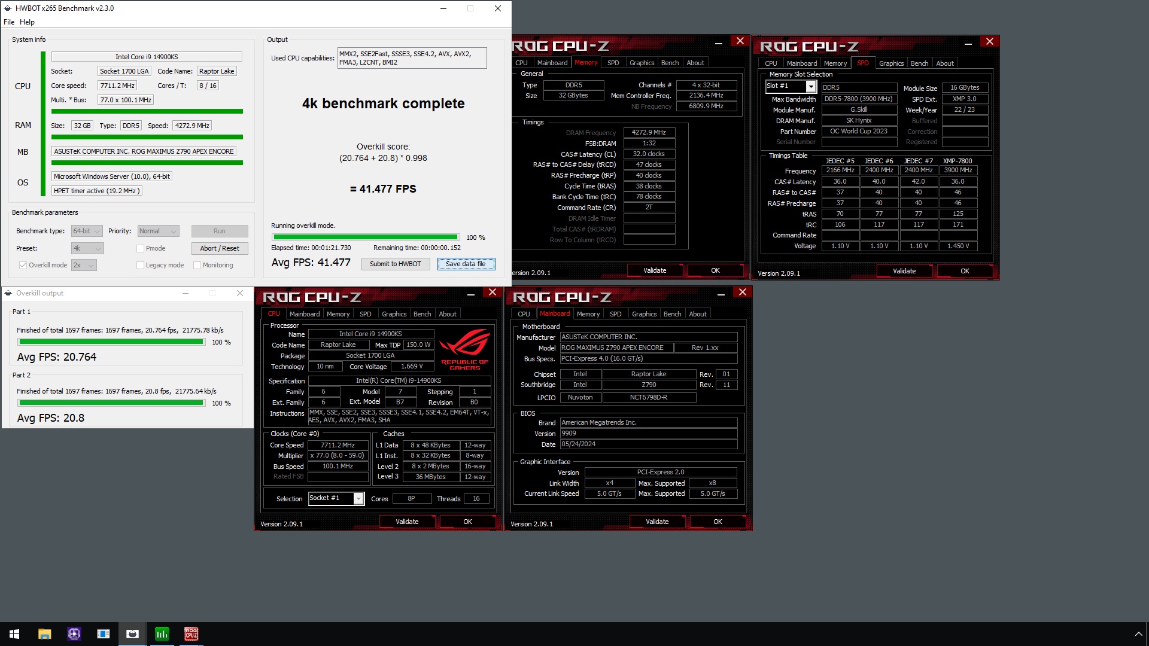
Task: Select Mainboard tab in Memory window
Action: click(552, 63)
